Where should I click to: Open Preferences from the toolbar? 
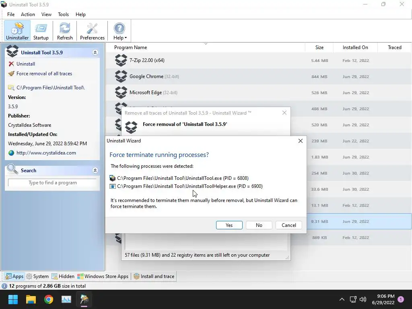click(92, 31)
